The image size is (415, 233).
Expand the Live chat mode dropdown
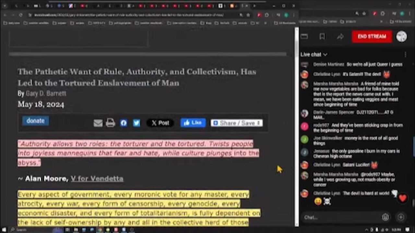point(314,54)
